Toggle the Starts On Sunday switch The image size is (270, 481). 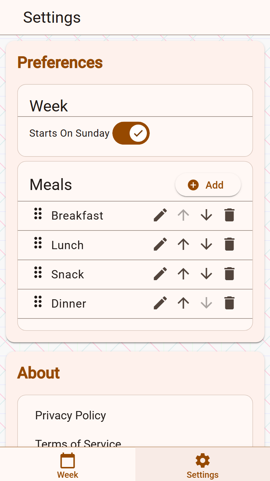click(x=131, y=133)
